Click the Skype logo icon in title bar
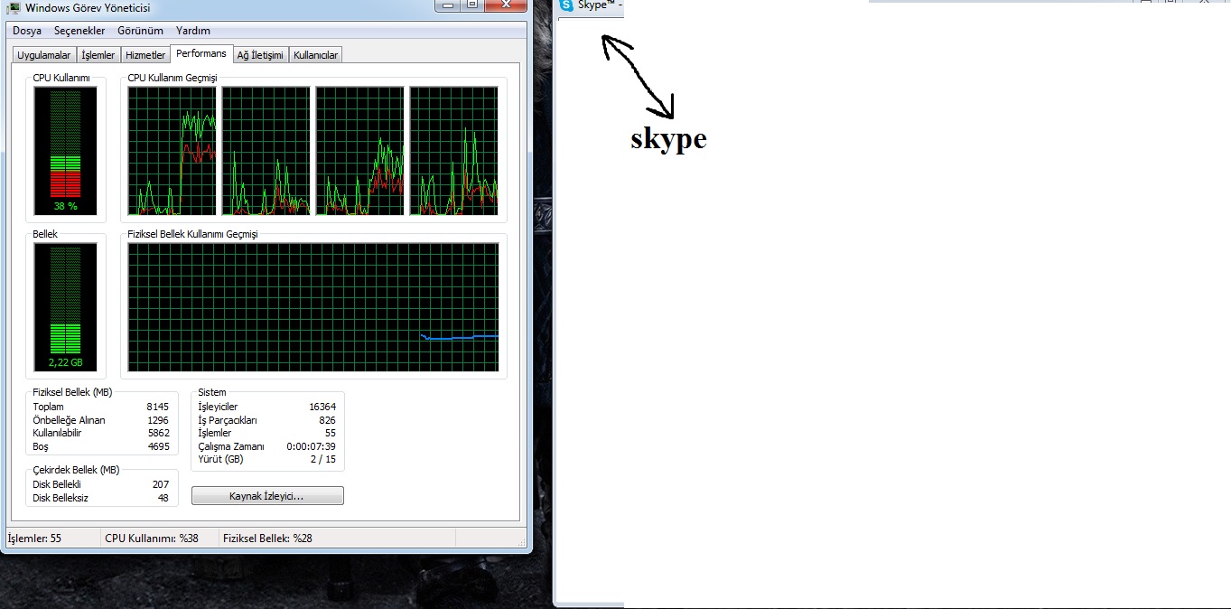 point(566,5)
